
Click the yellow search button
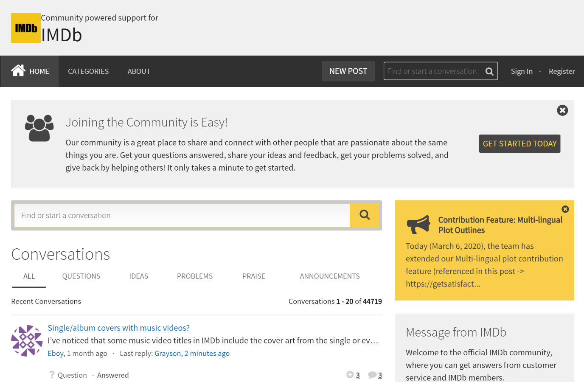pyautogui.click(x=365, y=215)
